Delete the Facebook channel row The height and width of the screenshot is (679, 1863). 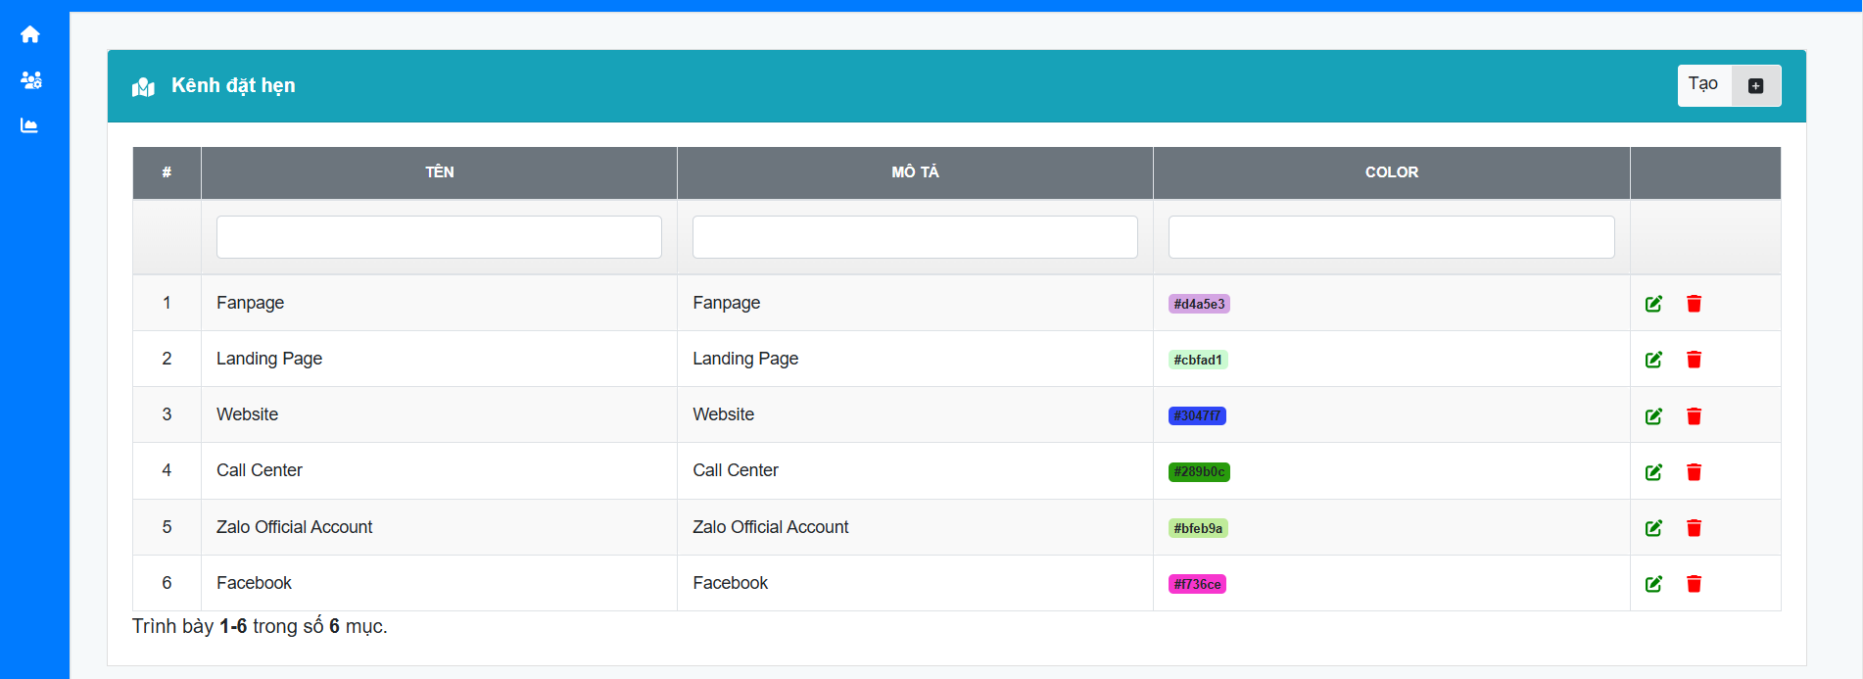[1694, 584]
